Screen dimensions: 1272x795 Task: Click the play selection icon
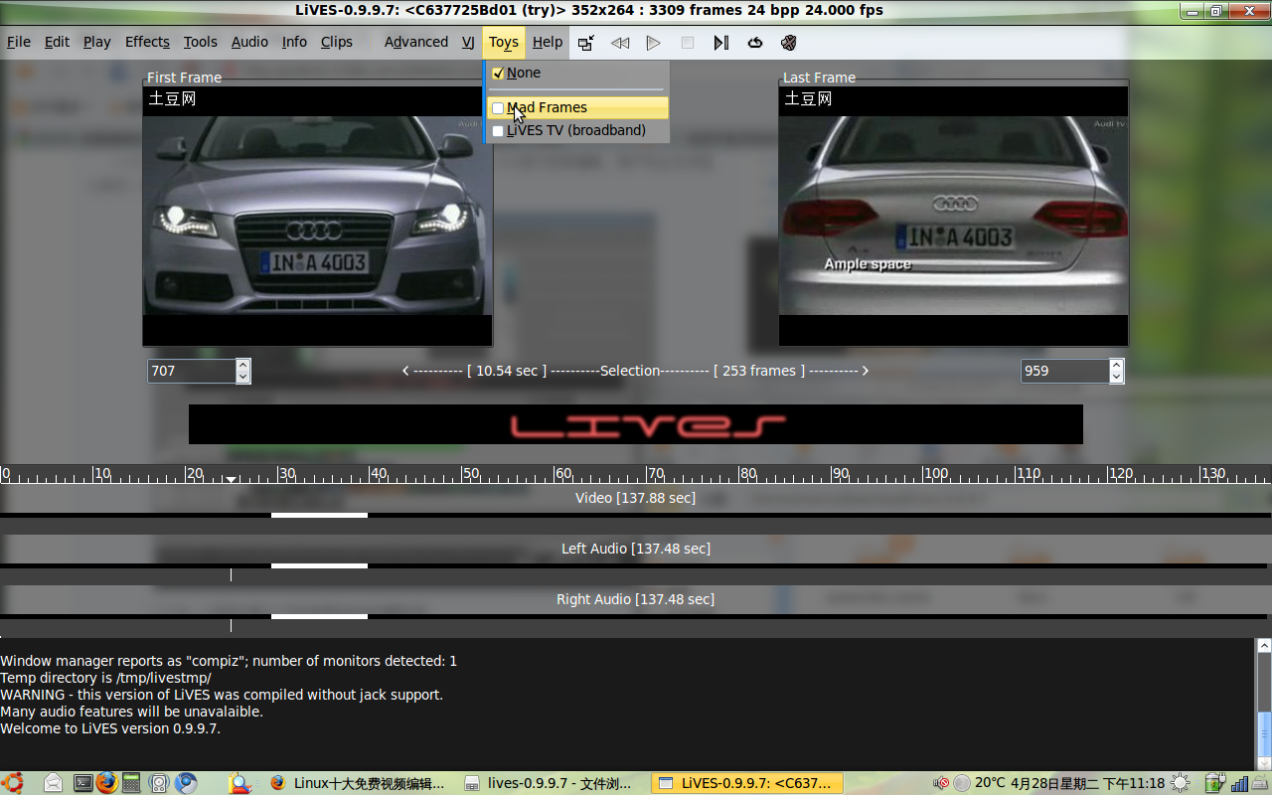click(x=721, y=43)
